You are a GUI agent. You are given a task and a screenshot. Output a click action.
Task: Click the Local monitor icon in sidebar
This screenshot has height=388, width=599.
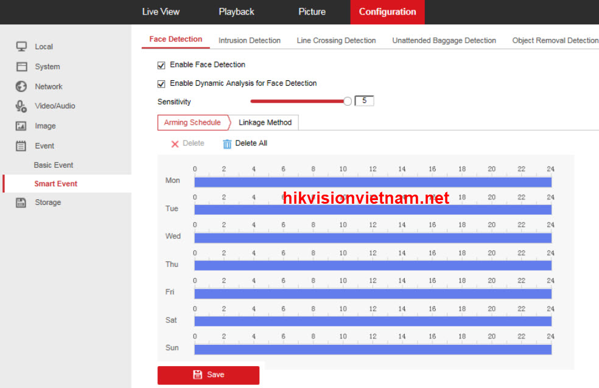point(21,46)
